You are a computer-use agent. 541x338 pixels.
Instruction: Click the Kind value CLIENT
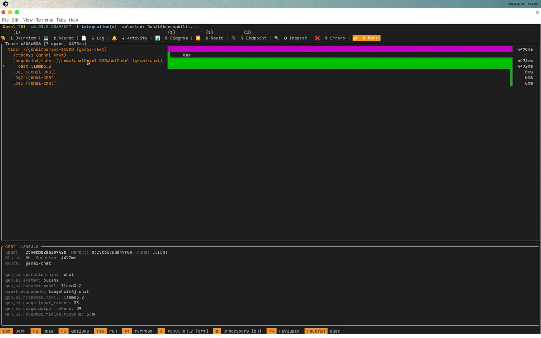[x=160, y=252]
